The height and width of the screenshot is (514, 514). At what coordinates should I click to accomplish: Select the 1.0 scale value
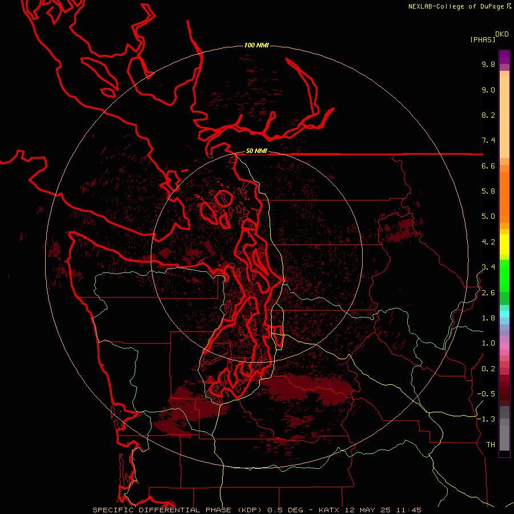click(x=488, y=344)
